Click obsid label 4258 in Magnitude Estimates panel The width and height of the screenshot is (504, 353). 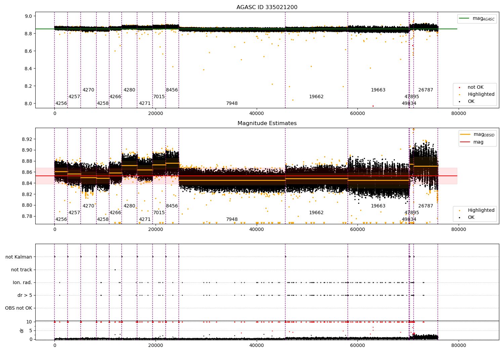[x=103, y=220]
